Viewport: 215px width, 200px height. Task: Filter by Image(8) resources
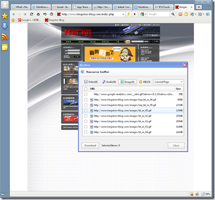(x=127, y=82)
